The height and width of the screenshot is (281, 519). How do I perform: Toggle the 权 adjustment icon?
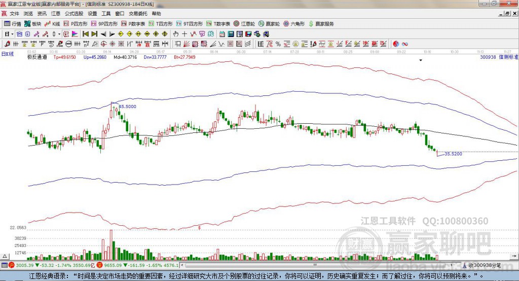coord(66,34)
